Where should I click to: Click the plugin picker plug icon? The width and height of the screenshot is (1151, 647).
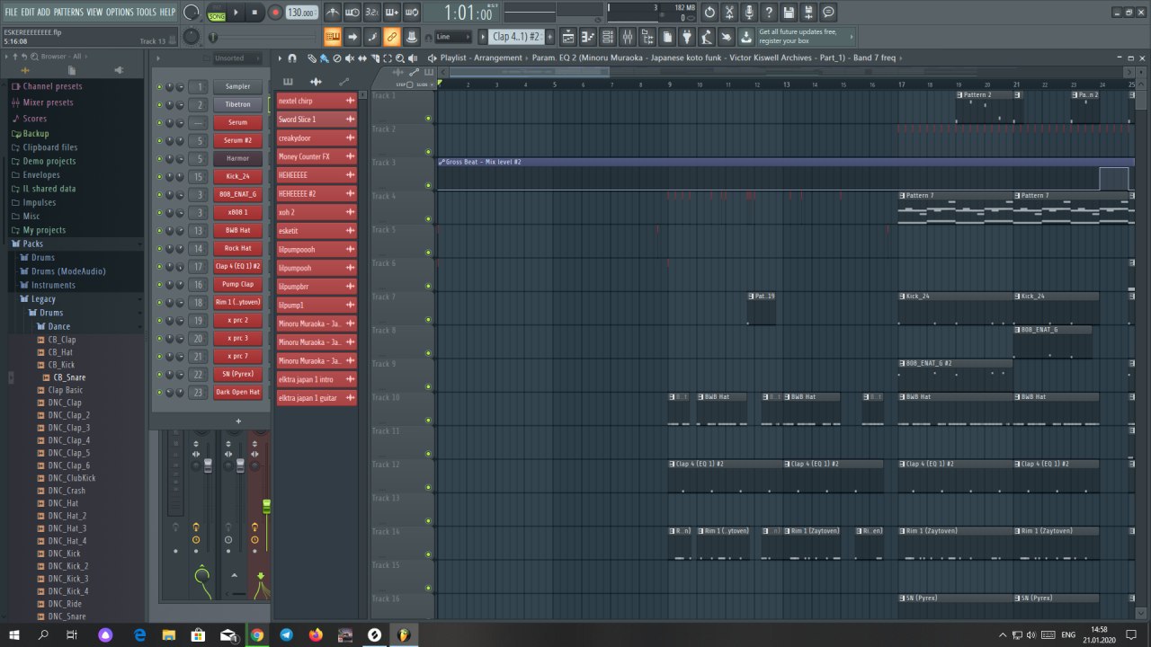(x=687, y=37)
